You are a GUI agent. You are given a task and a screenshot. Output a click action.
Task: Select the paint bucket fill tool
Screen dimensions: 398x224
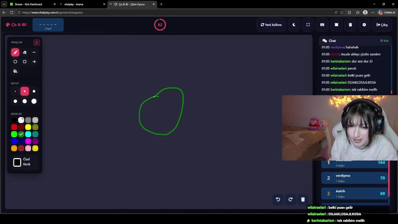(15, 71)
